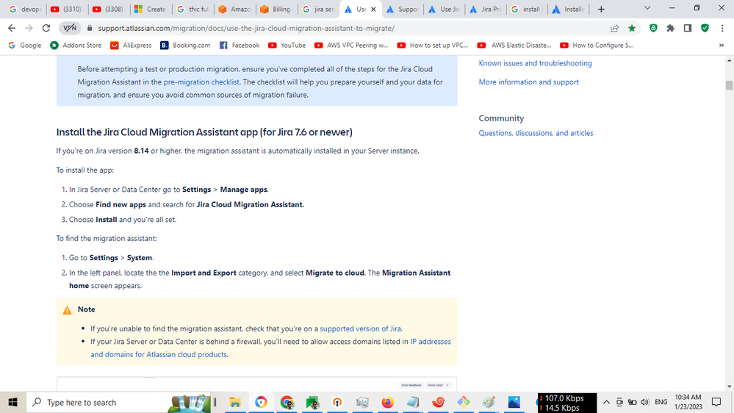Open AWS Elastic Disaster bookmark

coord(514,46)
